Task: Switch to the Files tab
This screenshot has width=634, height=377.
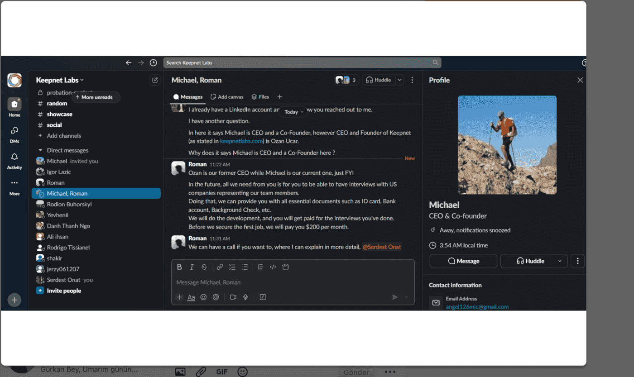Action: (x=260, y=97)
